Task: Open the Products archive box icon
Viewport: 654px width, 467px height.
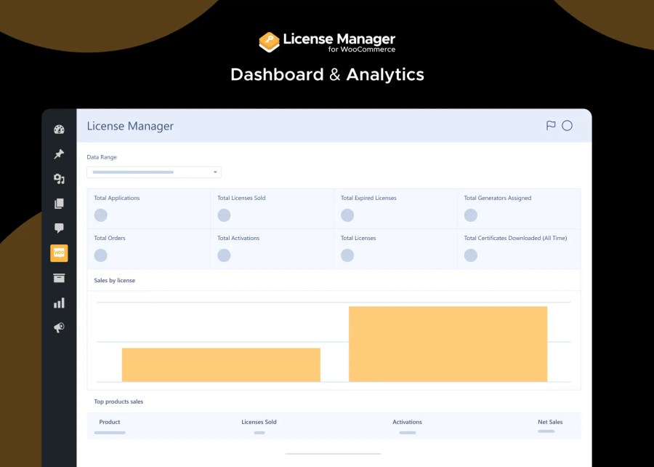Action: 60,278
